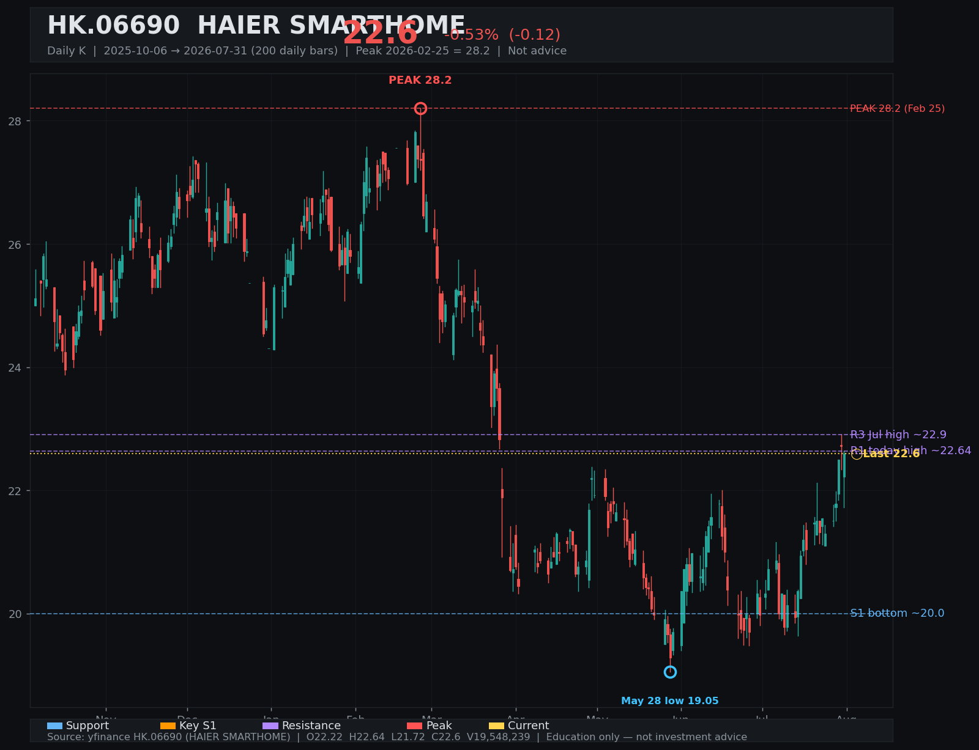Click the "PEAK 28.2 (Feb 25)" line label
The height and width of the screenshot is (750, 979).
point(898,109)
